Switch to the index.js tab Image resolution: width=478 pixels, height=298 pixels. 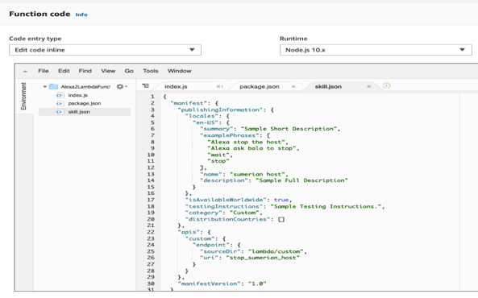(x=176, y=86)
